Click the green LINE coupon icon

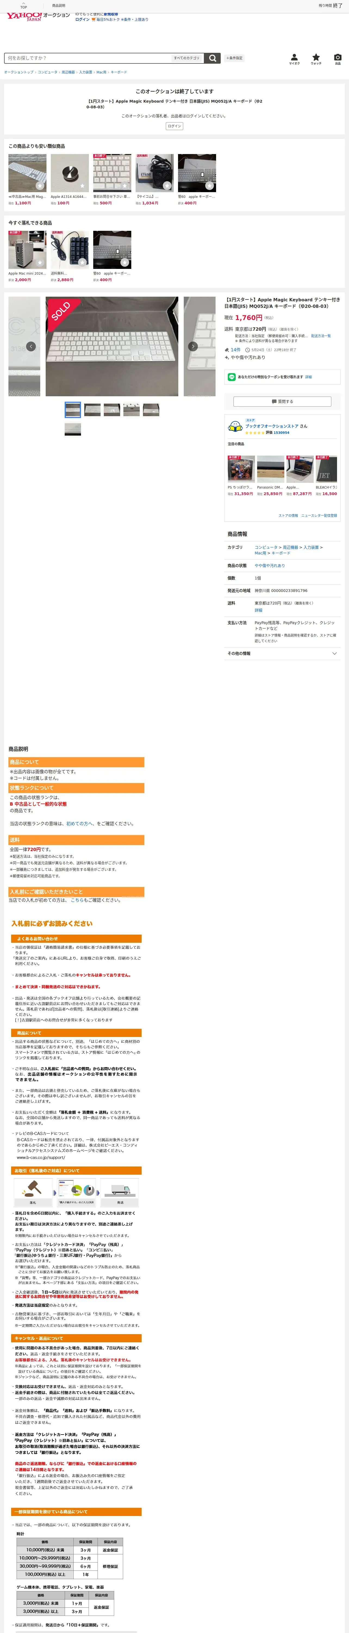(x=232, y=377)
